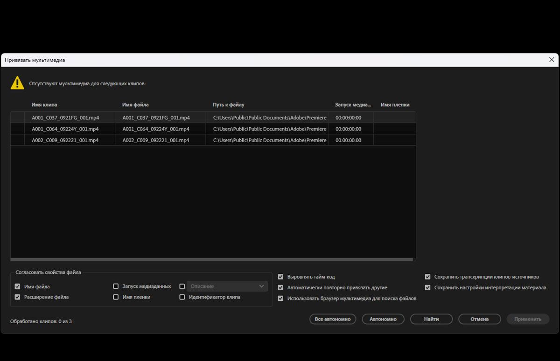
Task: Click file name cell A001_C037_0921FG_001.mp4
Action: coord(156,117)
